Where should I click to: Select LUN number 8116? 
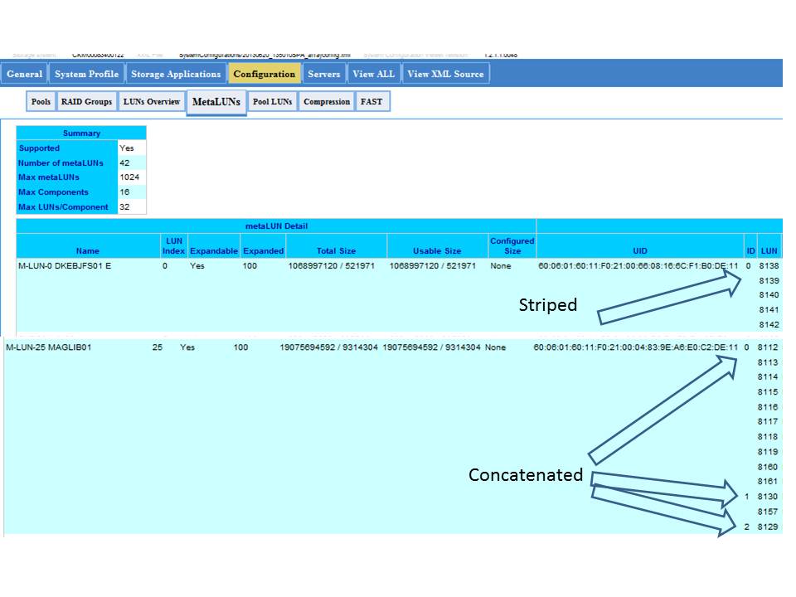tap(768, 407)
